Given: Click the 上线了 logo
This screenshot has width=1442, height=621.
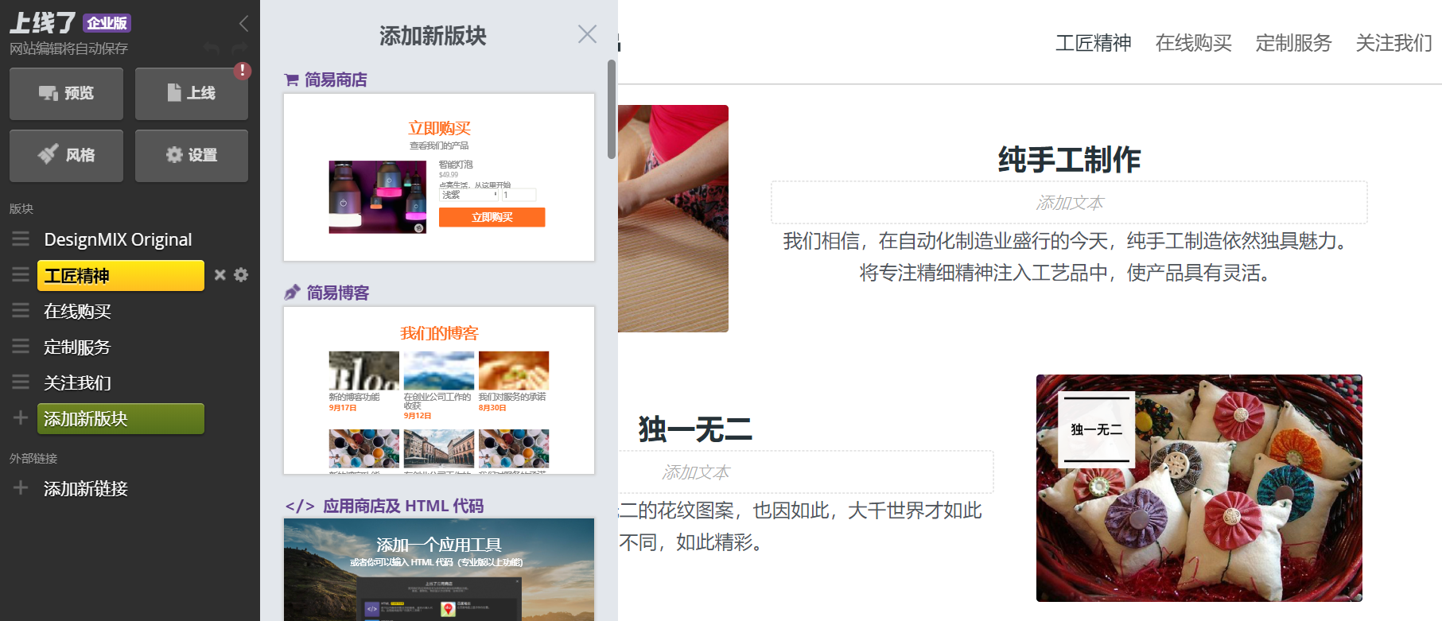Looking at the screenshot, I should (x=43, y=23).
